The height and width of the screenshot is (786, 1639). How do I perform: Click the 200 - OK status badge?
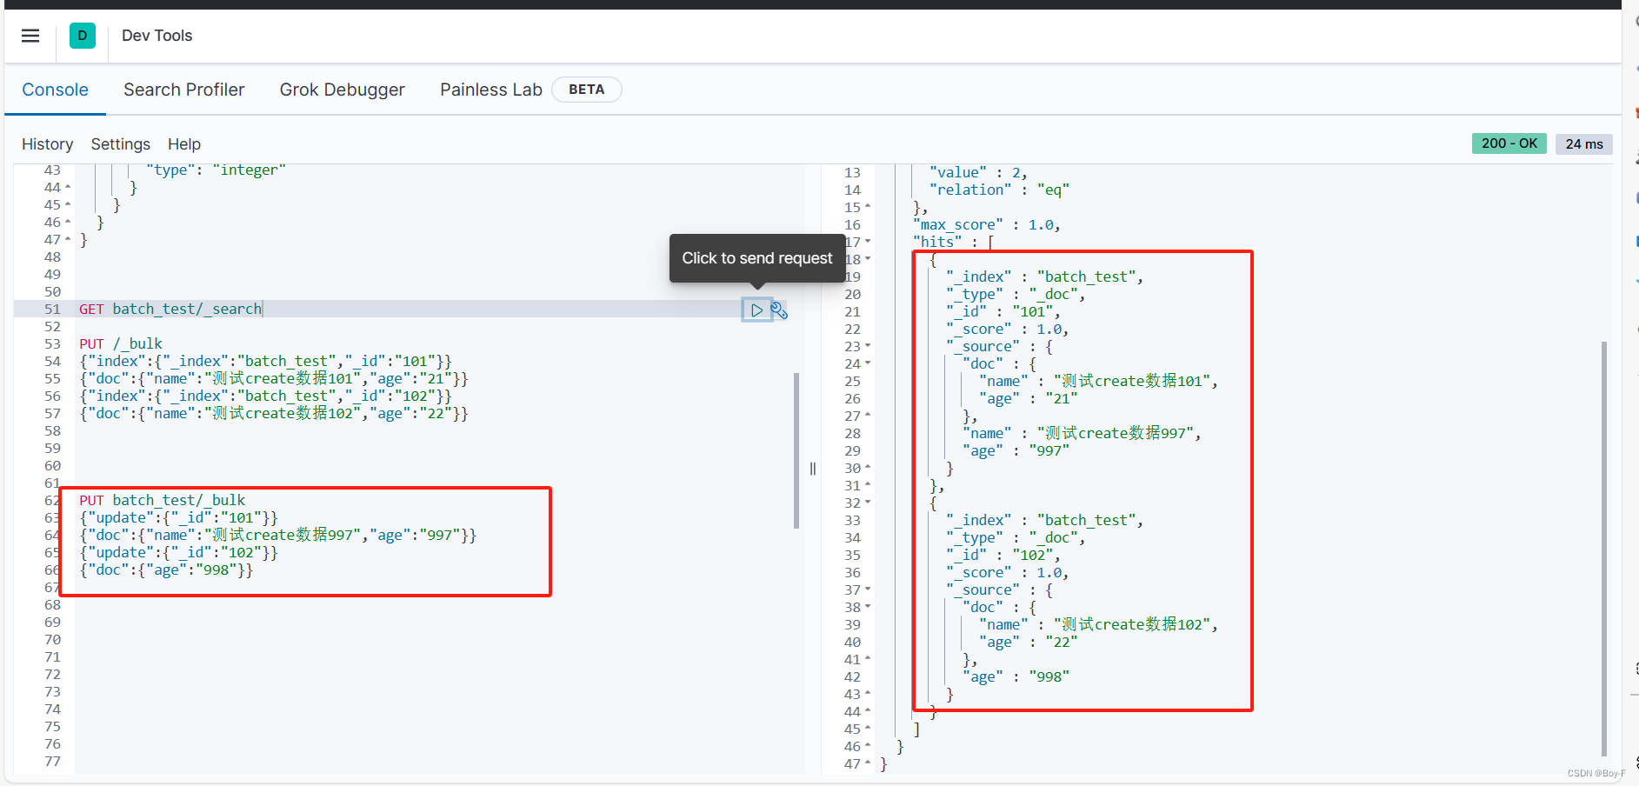1509,143
